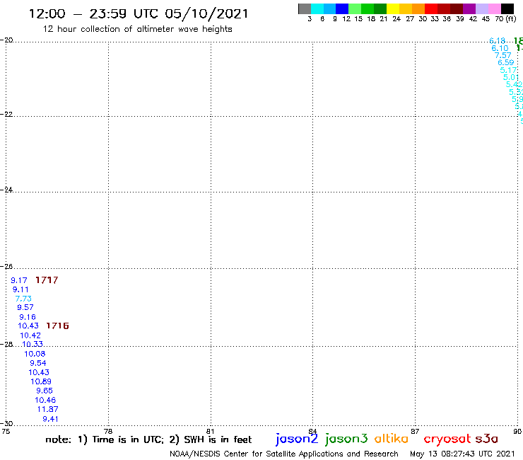Viewport: 523px width, 460px height.
Task: Click the '12 hour collection of altimeter wave heights' subtitle
Action: pyautogui.click(x=137, y=29)
